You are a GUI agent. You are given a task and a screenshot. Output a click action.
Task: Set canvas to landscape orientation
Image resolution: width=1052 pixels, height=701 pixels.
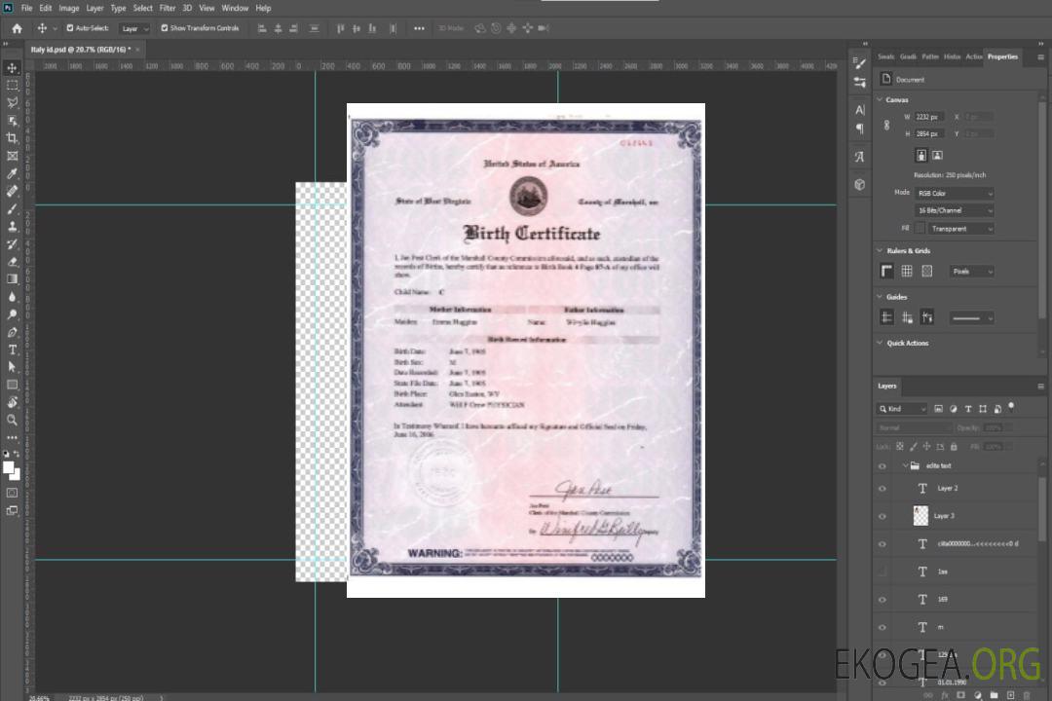click(x=937, y=156)
